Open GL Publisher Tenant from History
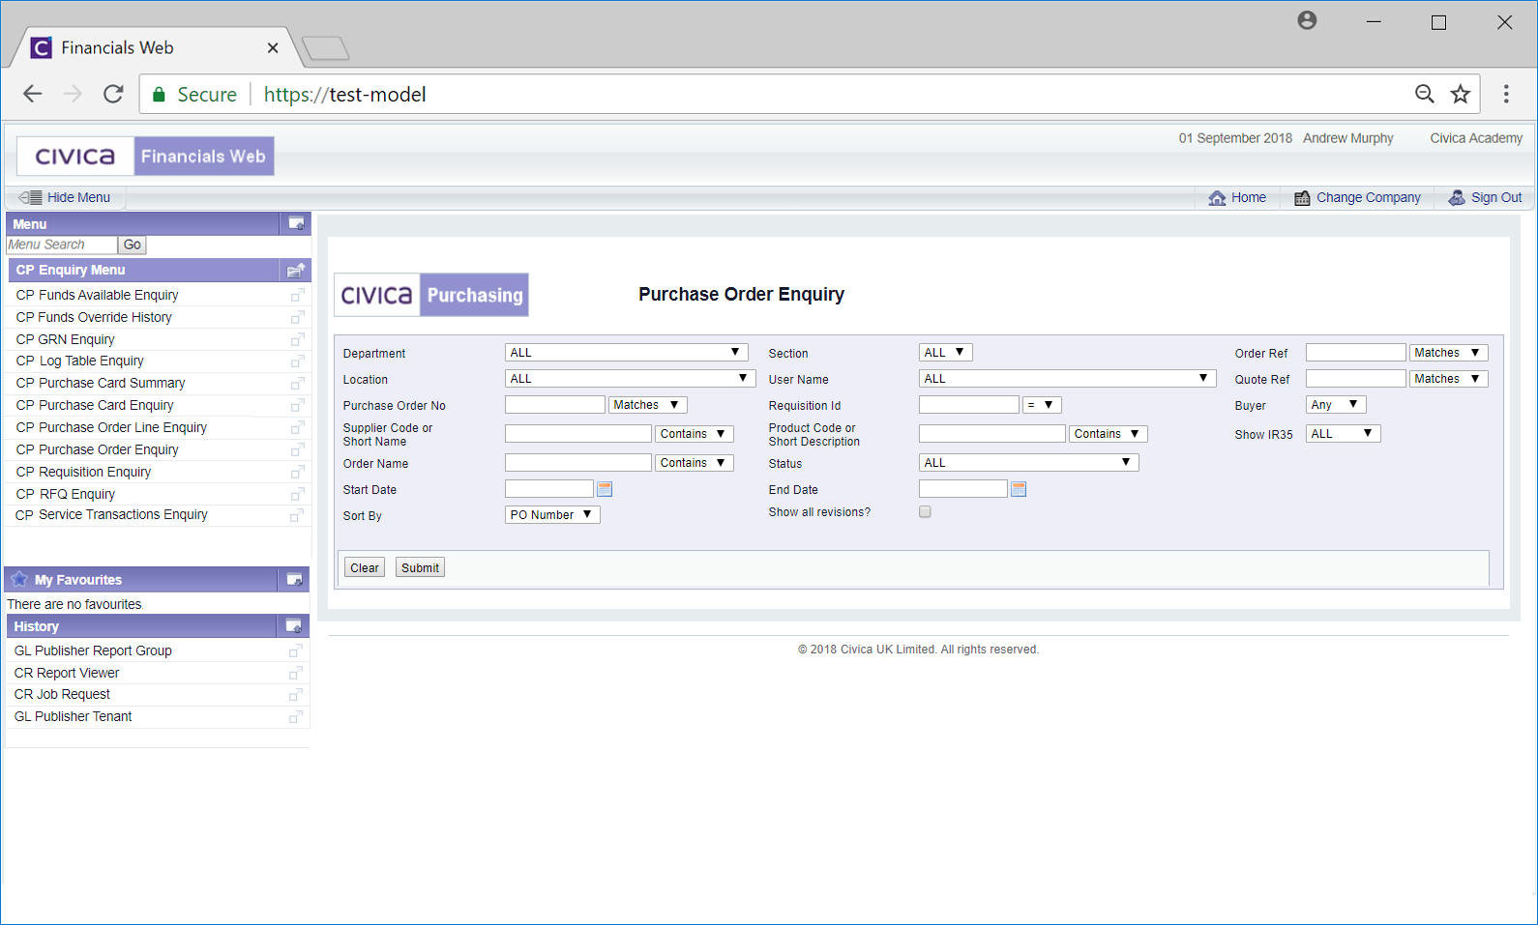This screenshot has height=925, width=1538. [x=74, y=716]
